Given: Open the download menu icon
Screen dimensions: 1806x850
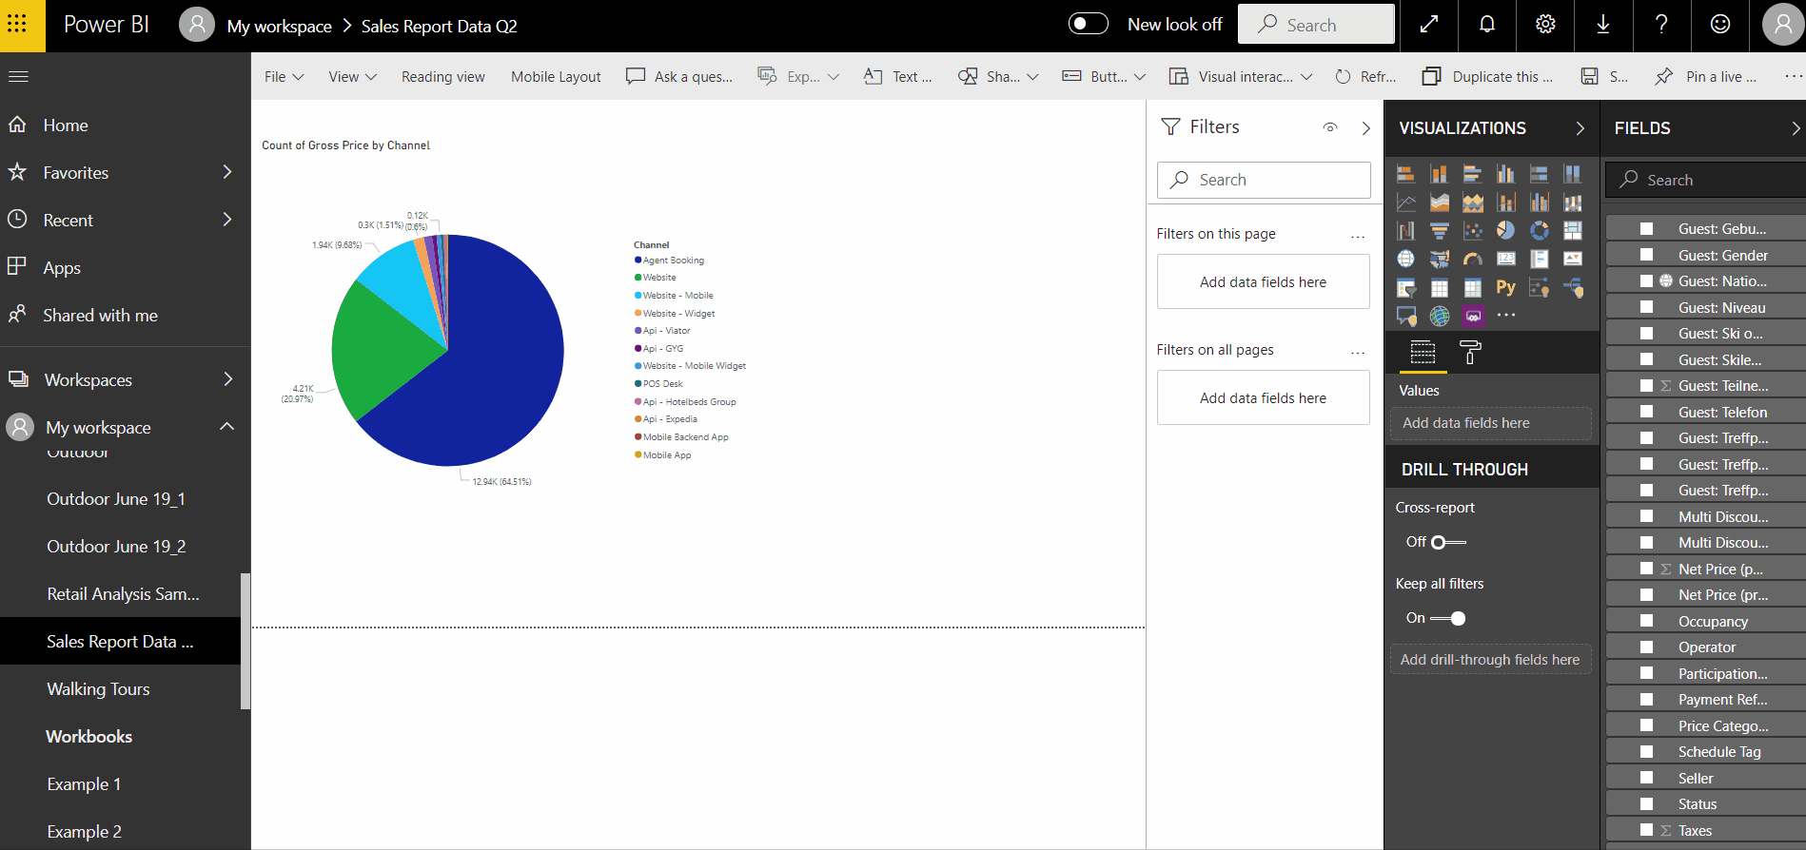Looking at the screenshot, I should click(1602, 25).
